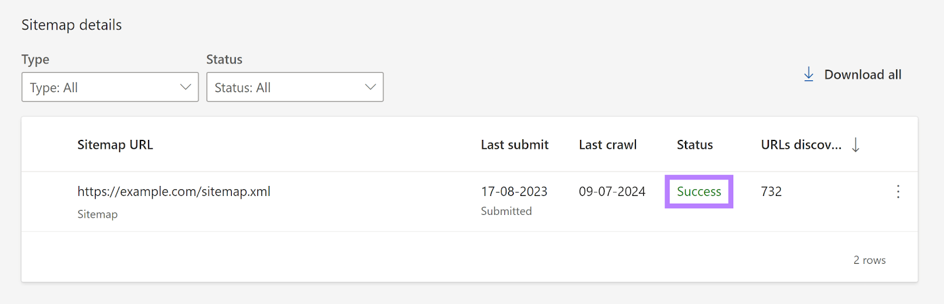Viewport: 944px width, 304px height.
Task: Click the Download all arrow icon
Action: click(x=809, y=74)
